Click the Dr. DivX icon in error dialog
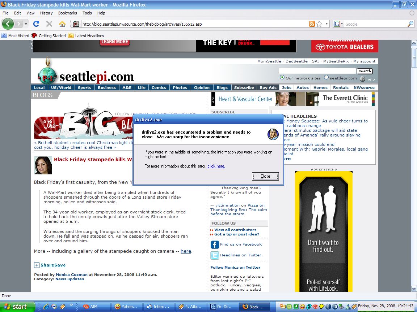 point(273,134)
